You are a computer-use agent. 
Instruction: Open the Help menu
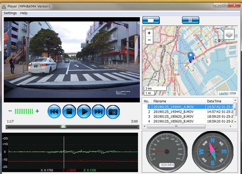[24, 13]
